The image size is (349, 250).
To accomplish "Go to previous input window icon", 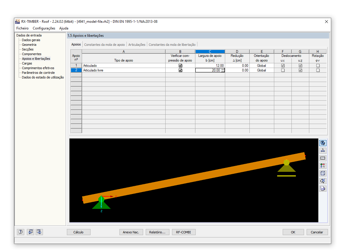I will (x=30, y=232).
